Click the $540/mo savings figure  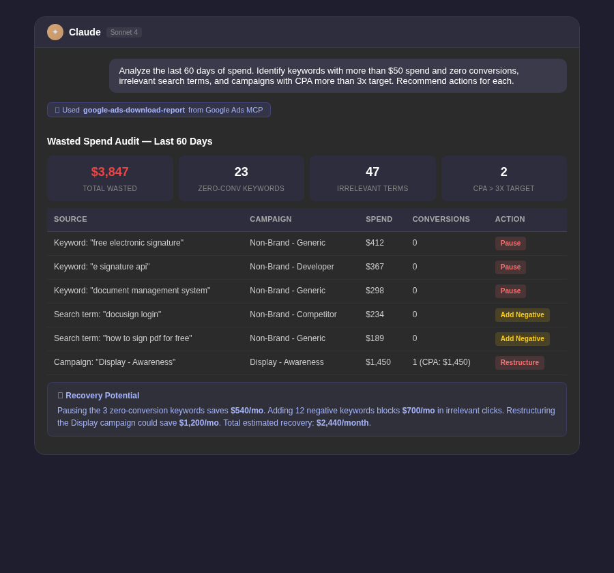(246, 411)
